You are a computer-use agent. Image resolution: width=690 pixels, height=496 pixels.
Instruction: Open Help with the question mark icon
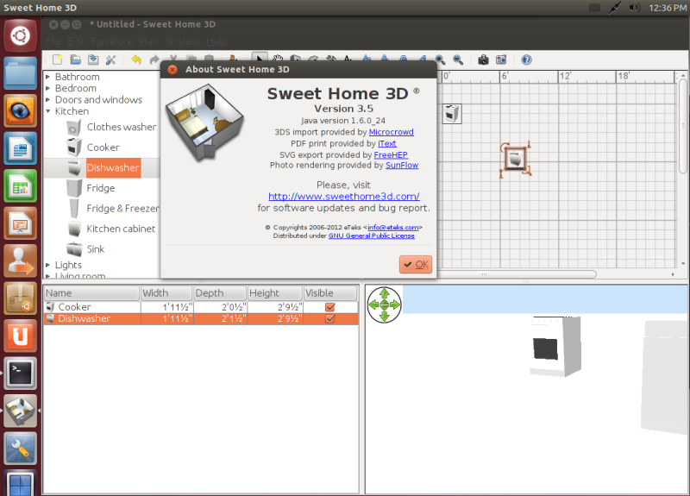click(x=526, y=60)
